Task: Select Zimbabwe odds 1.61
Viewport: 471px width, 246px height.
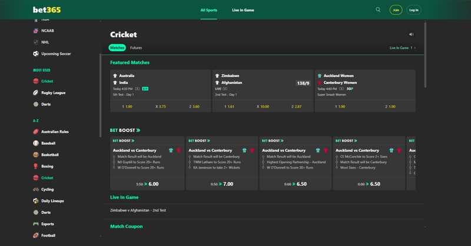Action: [x=229, y=106]
